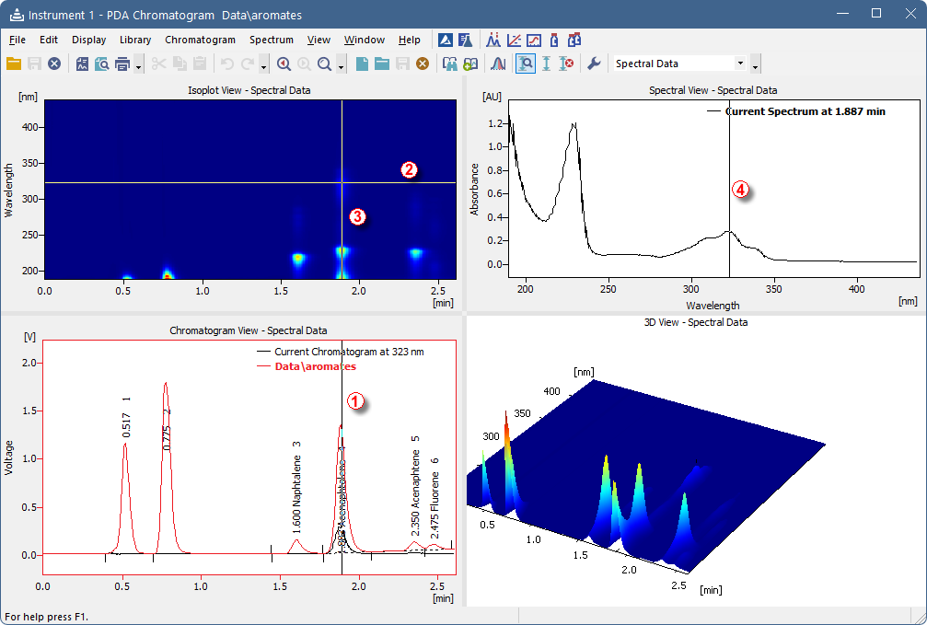The width and height of the screenshot is (927, 625).
Task: Click the hotspot near 1.6 min in Isoplot
Action: coord(298,258)
